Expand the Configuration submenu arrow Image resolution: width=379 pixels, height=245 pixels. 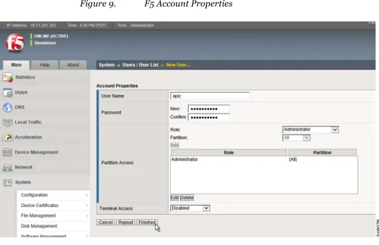87,195
